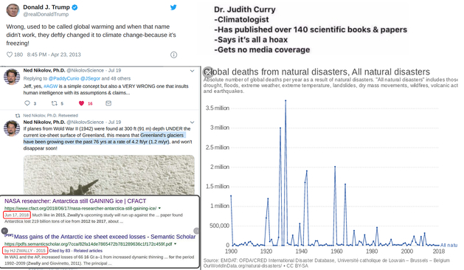Open the tweet info circle icon
This screenshot has height=270, width=464.
[x=173, y=55]
